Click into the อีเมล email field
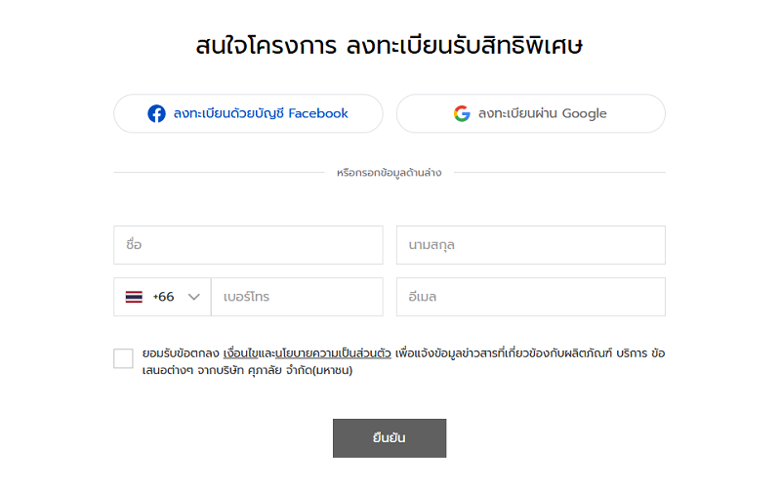Image resolution: width=781 pixels, height=495 pixels. [x=530, y=297]
